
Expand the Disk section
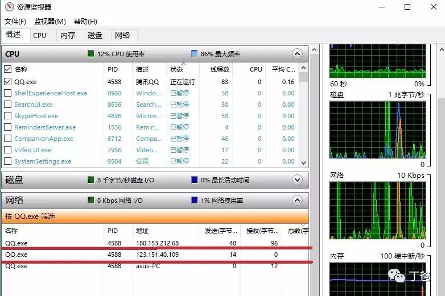pos(296,180)
